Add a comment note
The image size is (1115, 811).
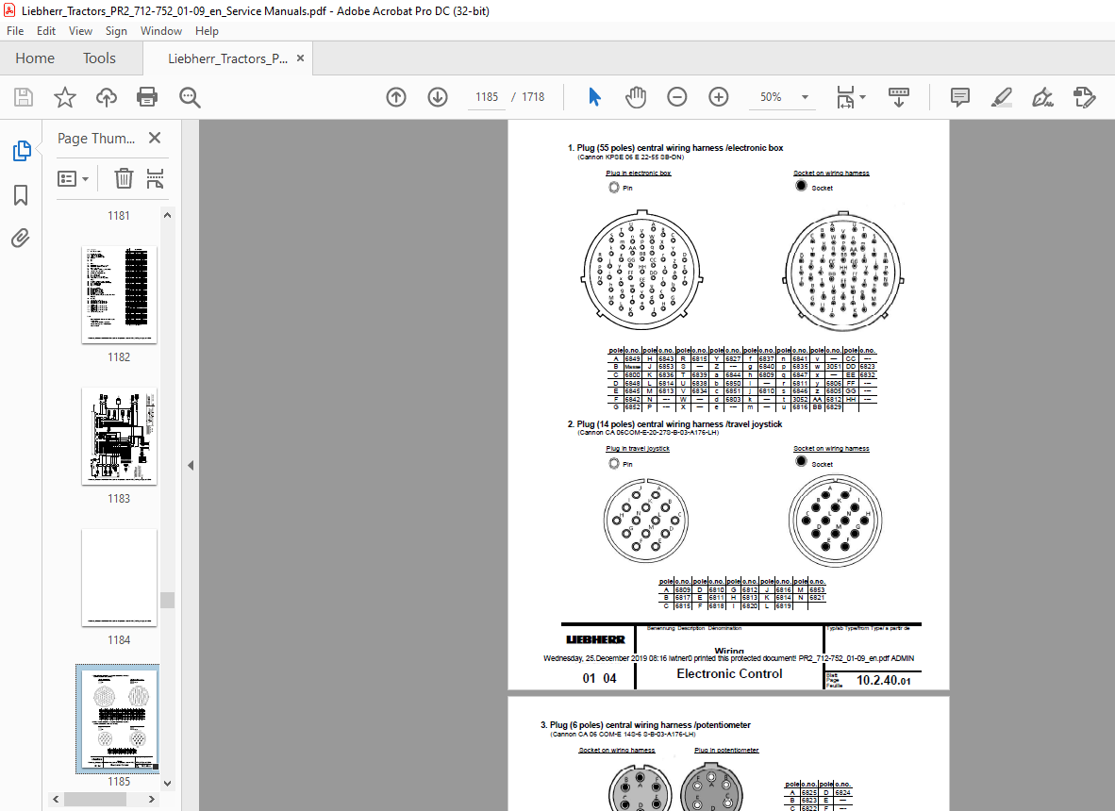pyautogui.click(x=960, y=97)
